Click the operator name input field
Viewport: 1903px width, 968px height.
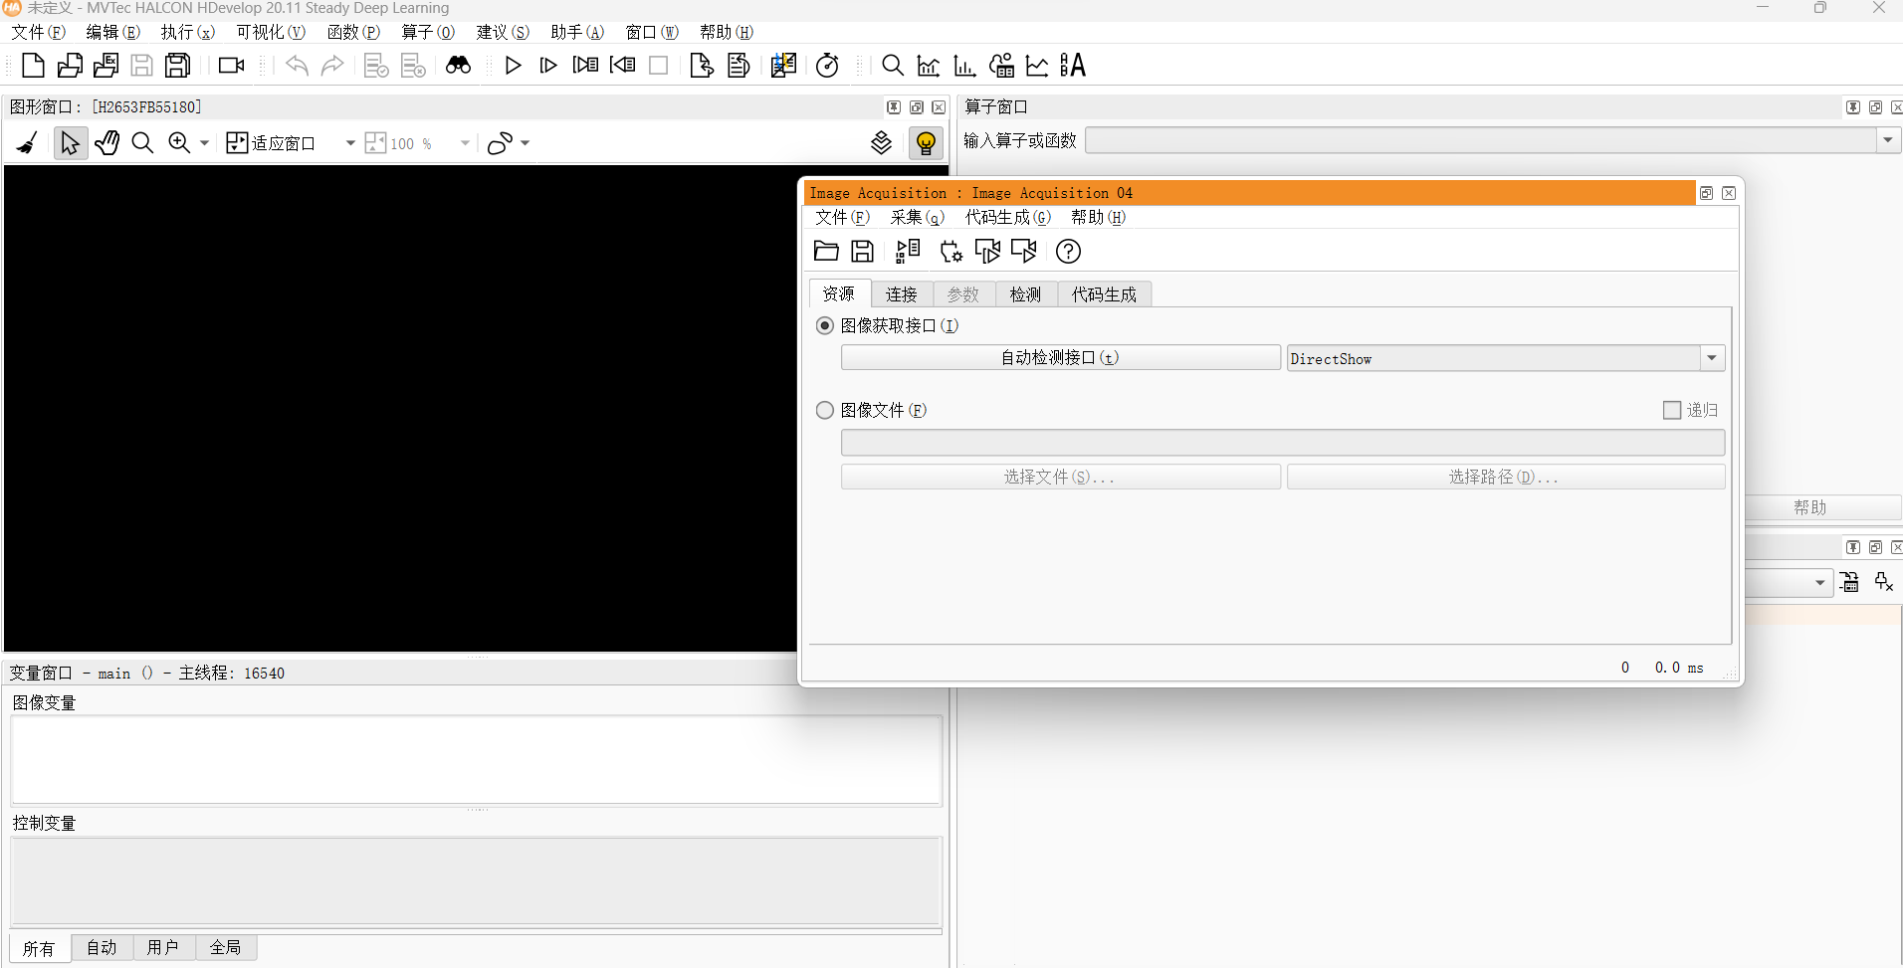(x=1480, y=140)
